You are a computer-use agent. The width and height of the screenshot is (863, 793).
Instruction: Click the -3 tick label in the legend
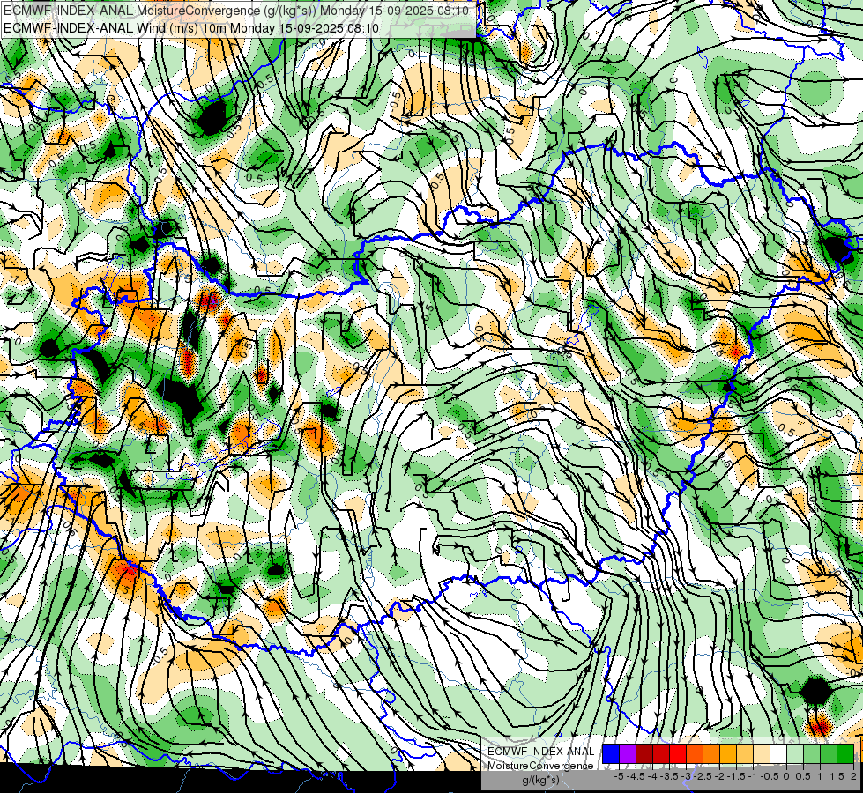click(x=686, y=776)
